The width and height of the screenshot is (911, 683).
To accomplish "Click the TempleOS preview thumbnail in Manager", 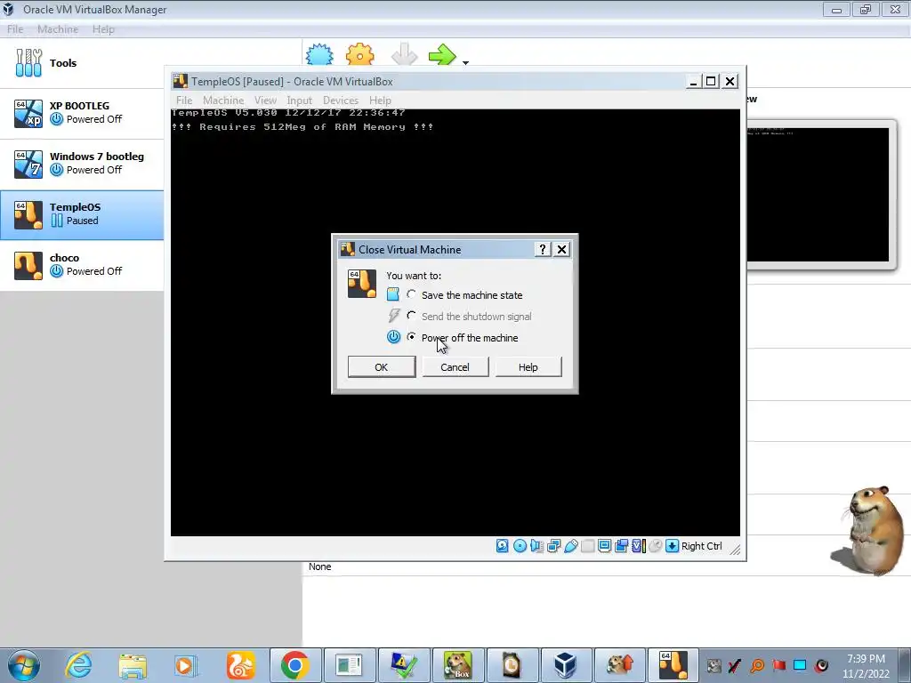I will pyautogui.click(x=818, y=195).
